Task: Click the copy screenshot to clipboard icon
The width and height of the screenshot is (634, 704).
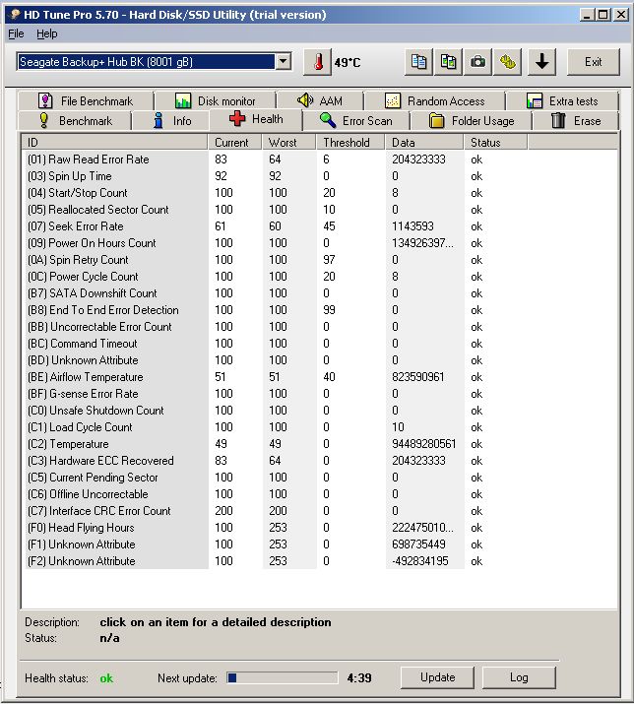Action: pyautogui.click(x=448, y=62)
